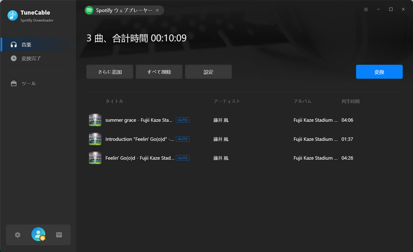The height and width of the screenshot is (252, 413).
Task: Open the 設定 button in toolbar
Action: click(209, 72)
